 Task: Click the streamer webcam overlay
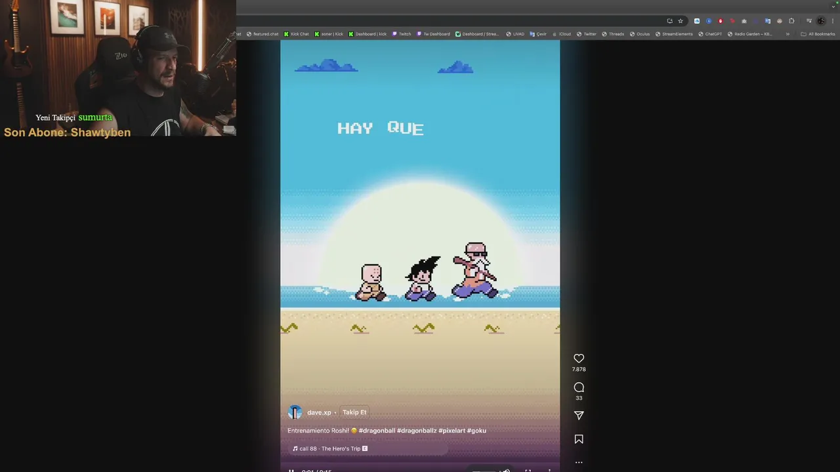pos(118,68)
